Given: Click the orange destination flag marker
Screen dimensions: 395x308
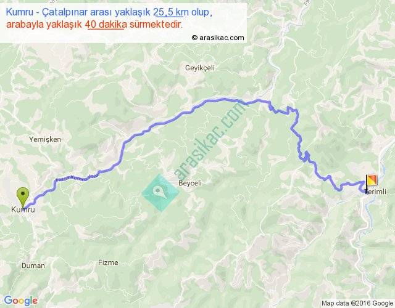Looking at the screenshot, I should point(372,180).
